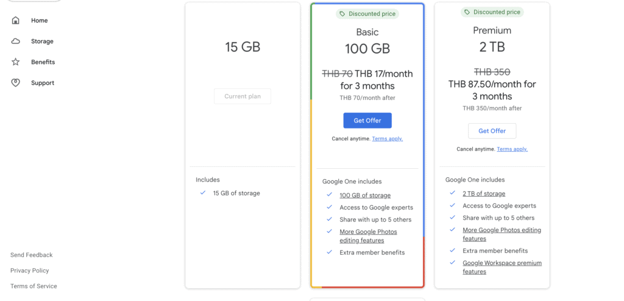Click the THB 350/month after text
624x301 pixels.
[x=492, y=108]
